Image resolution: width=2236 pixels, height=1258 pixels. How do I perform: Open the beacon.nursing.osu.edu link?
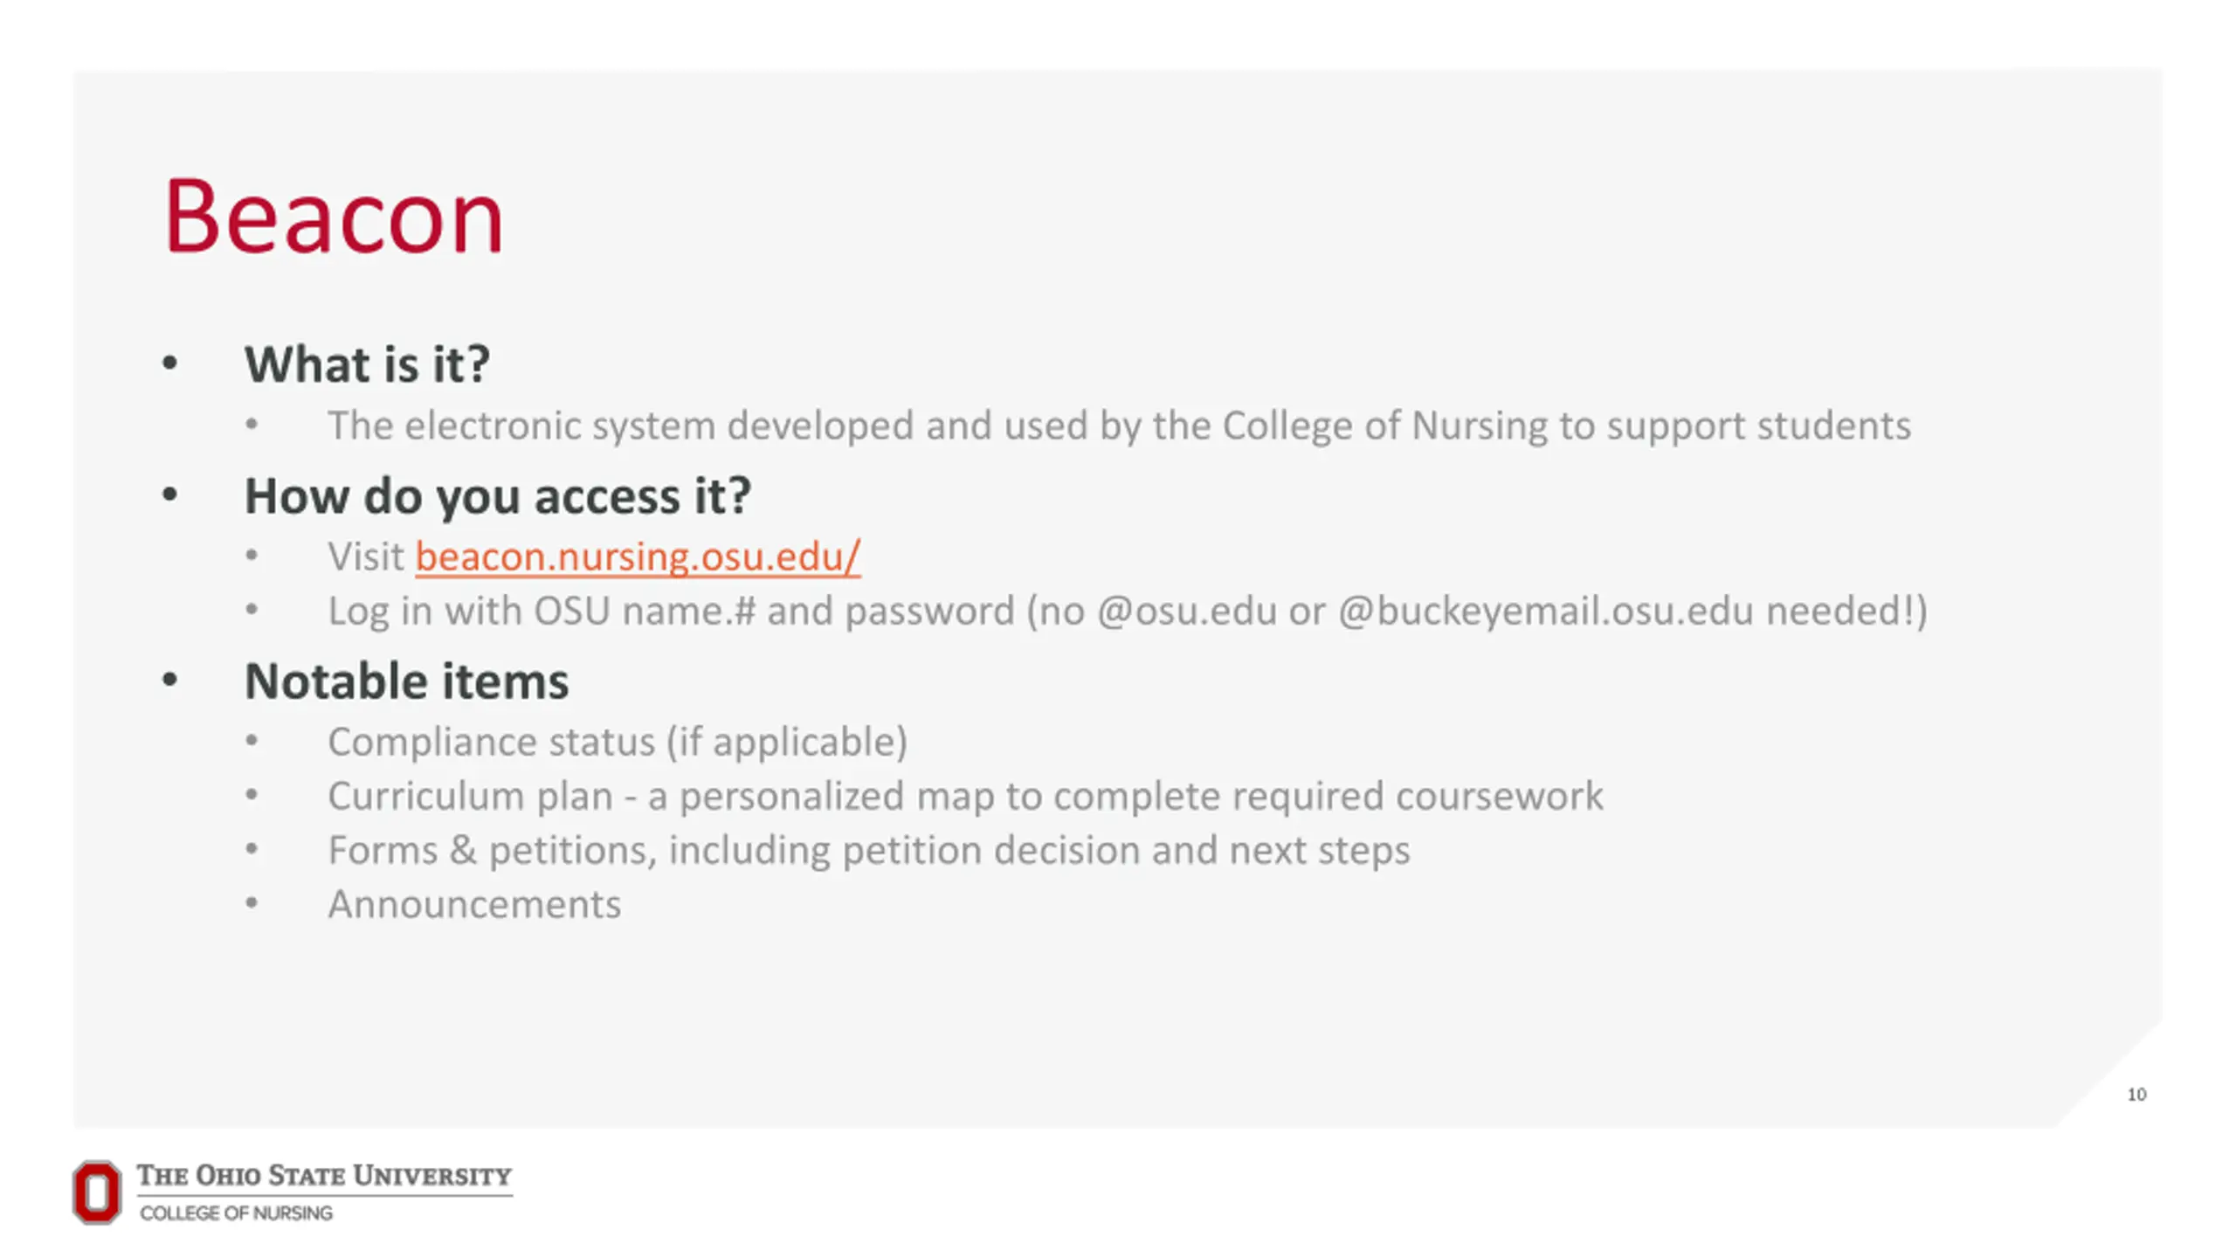click(x=638, y=556)
